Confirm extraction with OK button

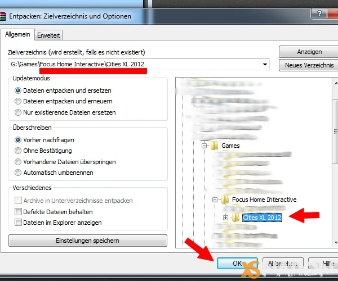tap(237, 264)
